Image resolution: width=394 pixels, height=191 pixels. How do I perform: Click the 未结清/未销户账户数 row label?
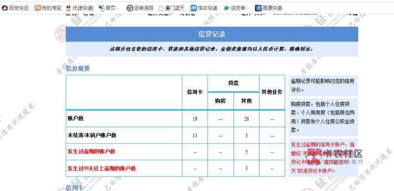coord(92,136)
